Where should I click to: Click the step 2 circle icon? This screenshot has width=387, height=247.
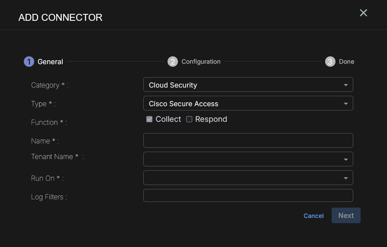(173, 62)
